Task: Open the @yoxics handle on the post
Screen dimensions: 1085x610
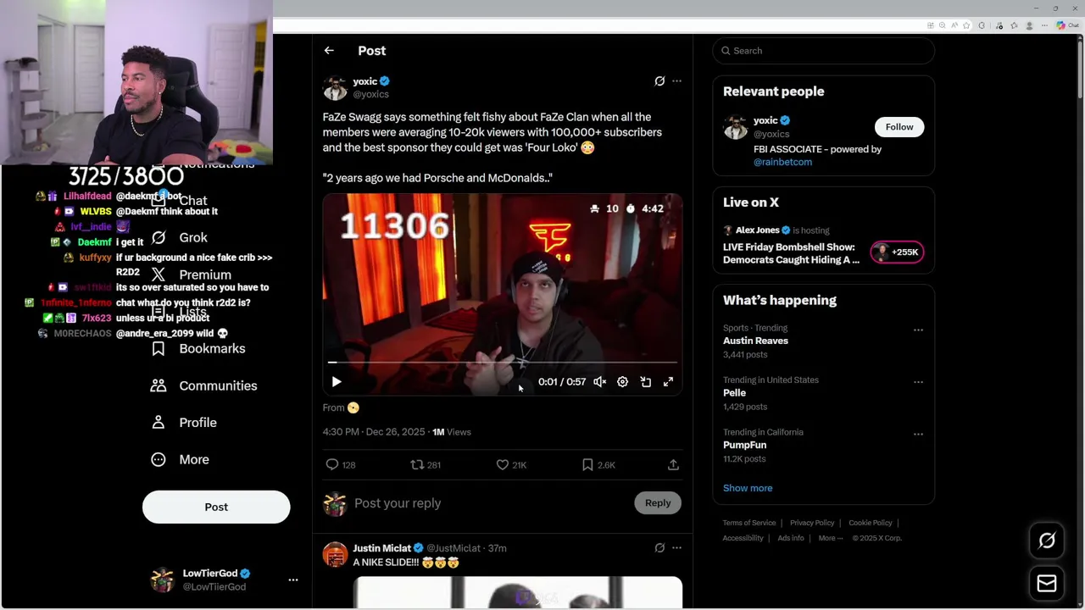Action: [370, 94]
